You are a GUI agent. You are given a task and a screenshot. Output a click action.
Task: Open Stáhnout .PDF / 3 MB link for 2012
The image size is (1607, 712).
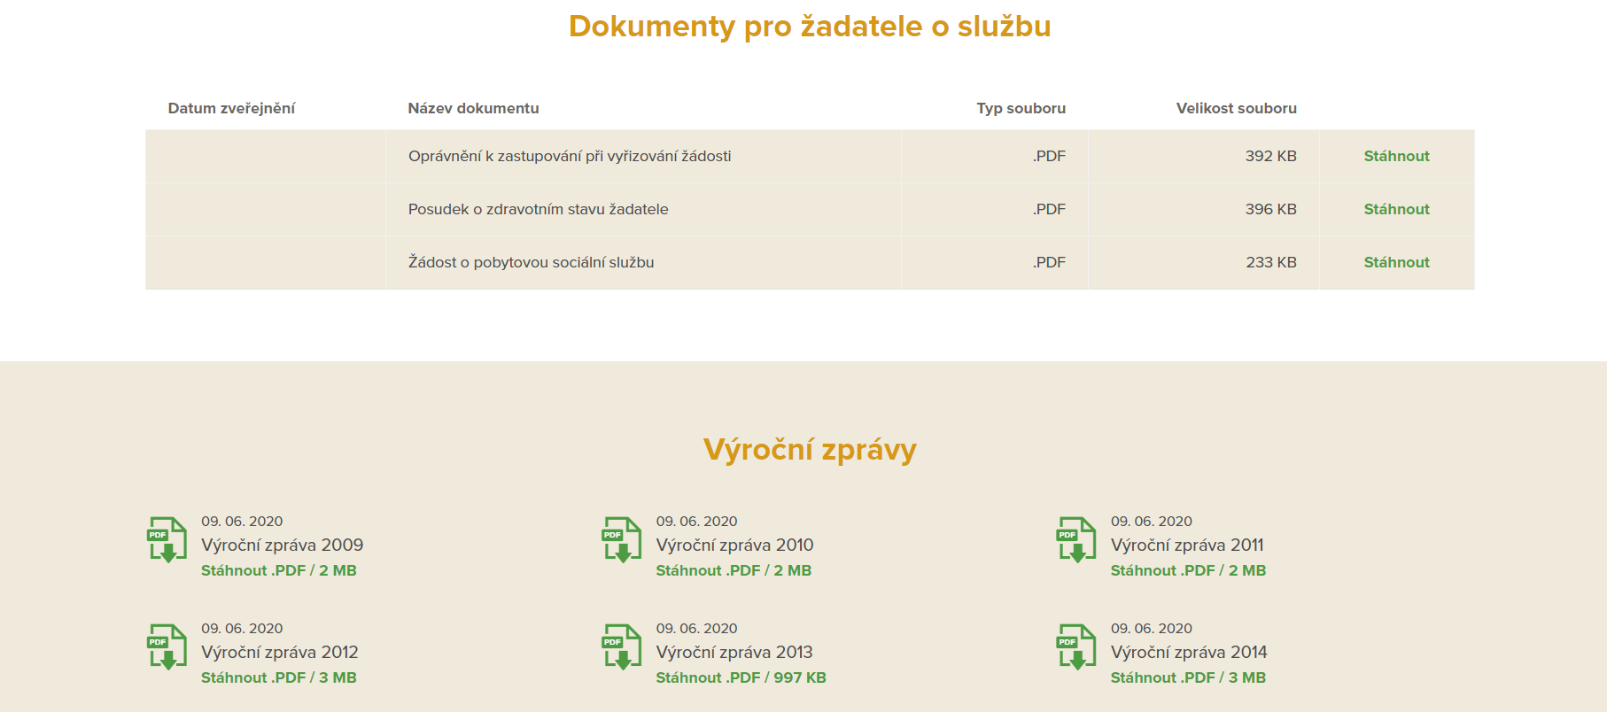coord(278,677)
